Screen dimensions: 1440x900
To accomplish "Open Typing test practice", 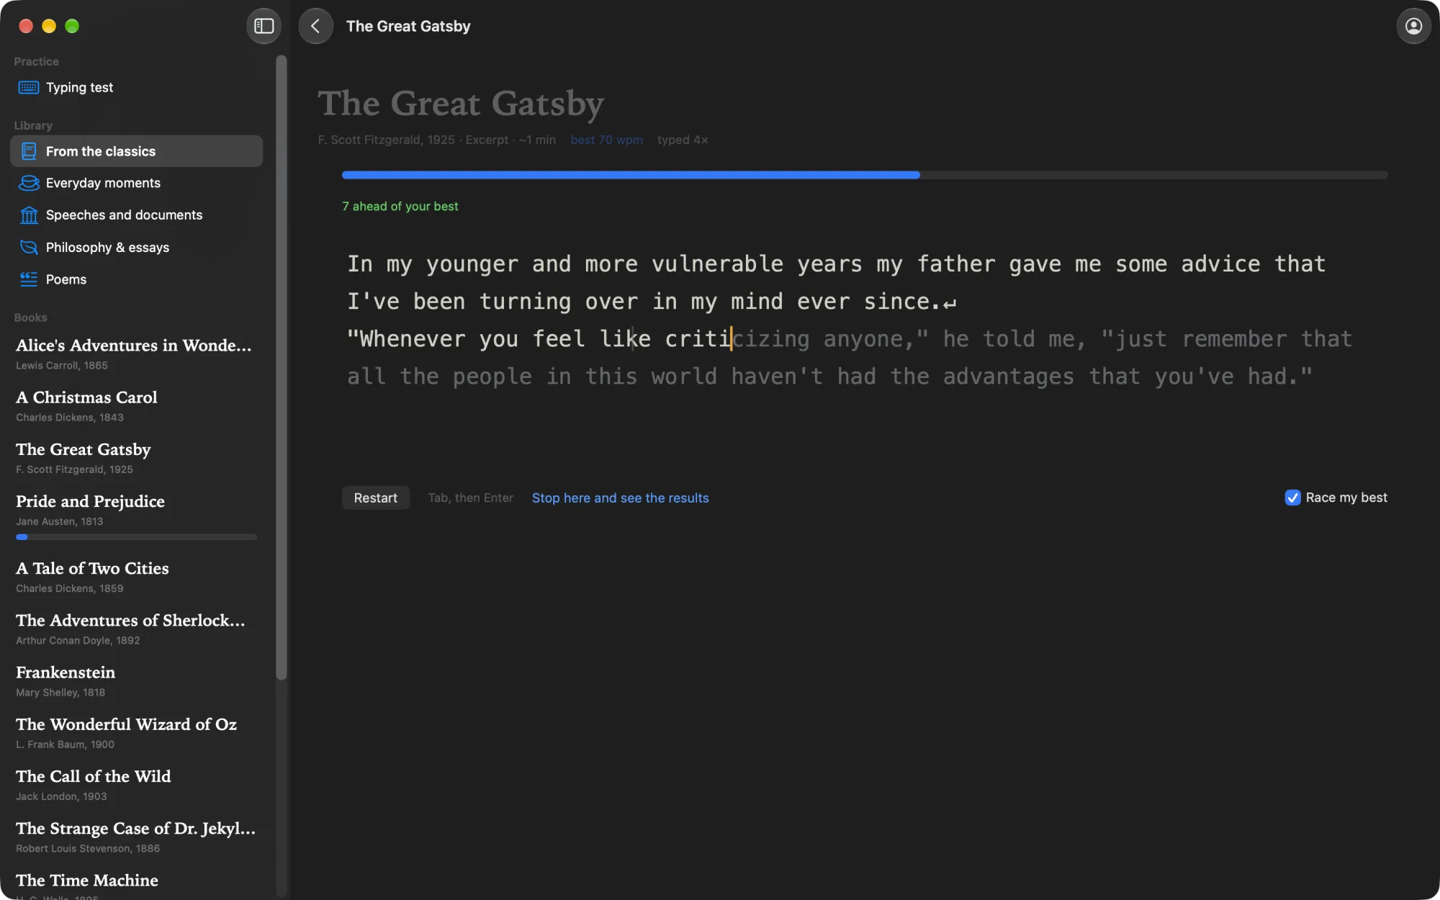I will pyautogui.click(x=137, y=88).
